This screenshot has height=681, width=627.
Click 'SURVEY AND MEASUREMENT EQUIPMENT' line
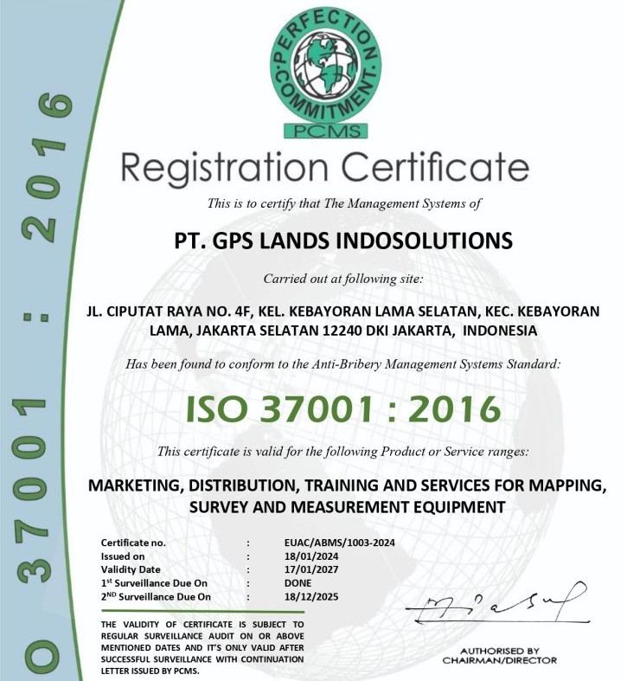(x=347, y=507)
